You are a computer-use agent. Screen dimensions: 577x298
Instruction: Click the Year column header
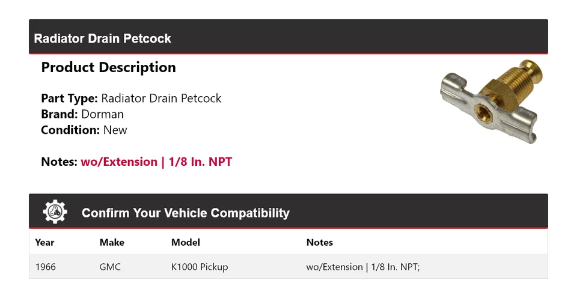(x=44, y=243)
